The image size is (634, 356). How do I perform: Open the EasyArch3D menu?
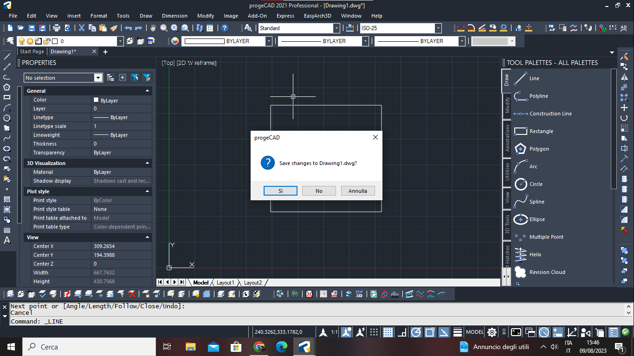pos(317,16)
